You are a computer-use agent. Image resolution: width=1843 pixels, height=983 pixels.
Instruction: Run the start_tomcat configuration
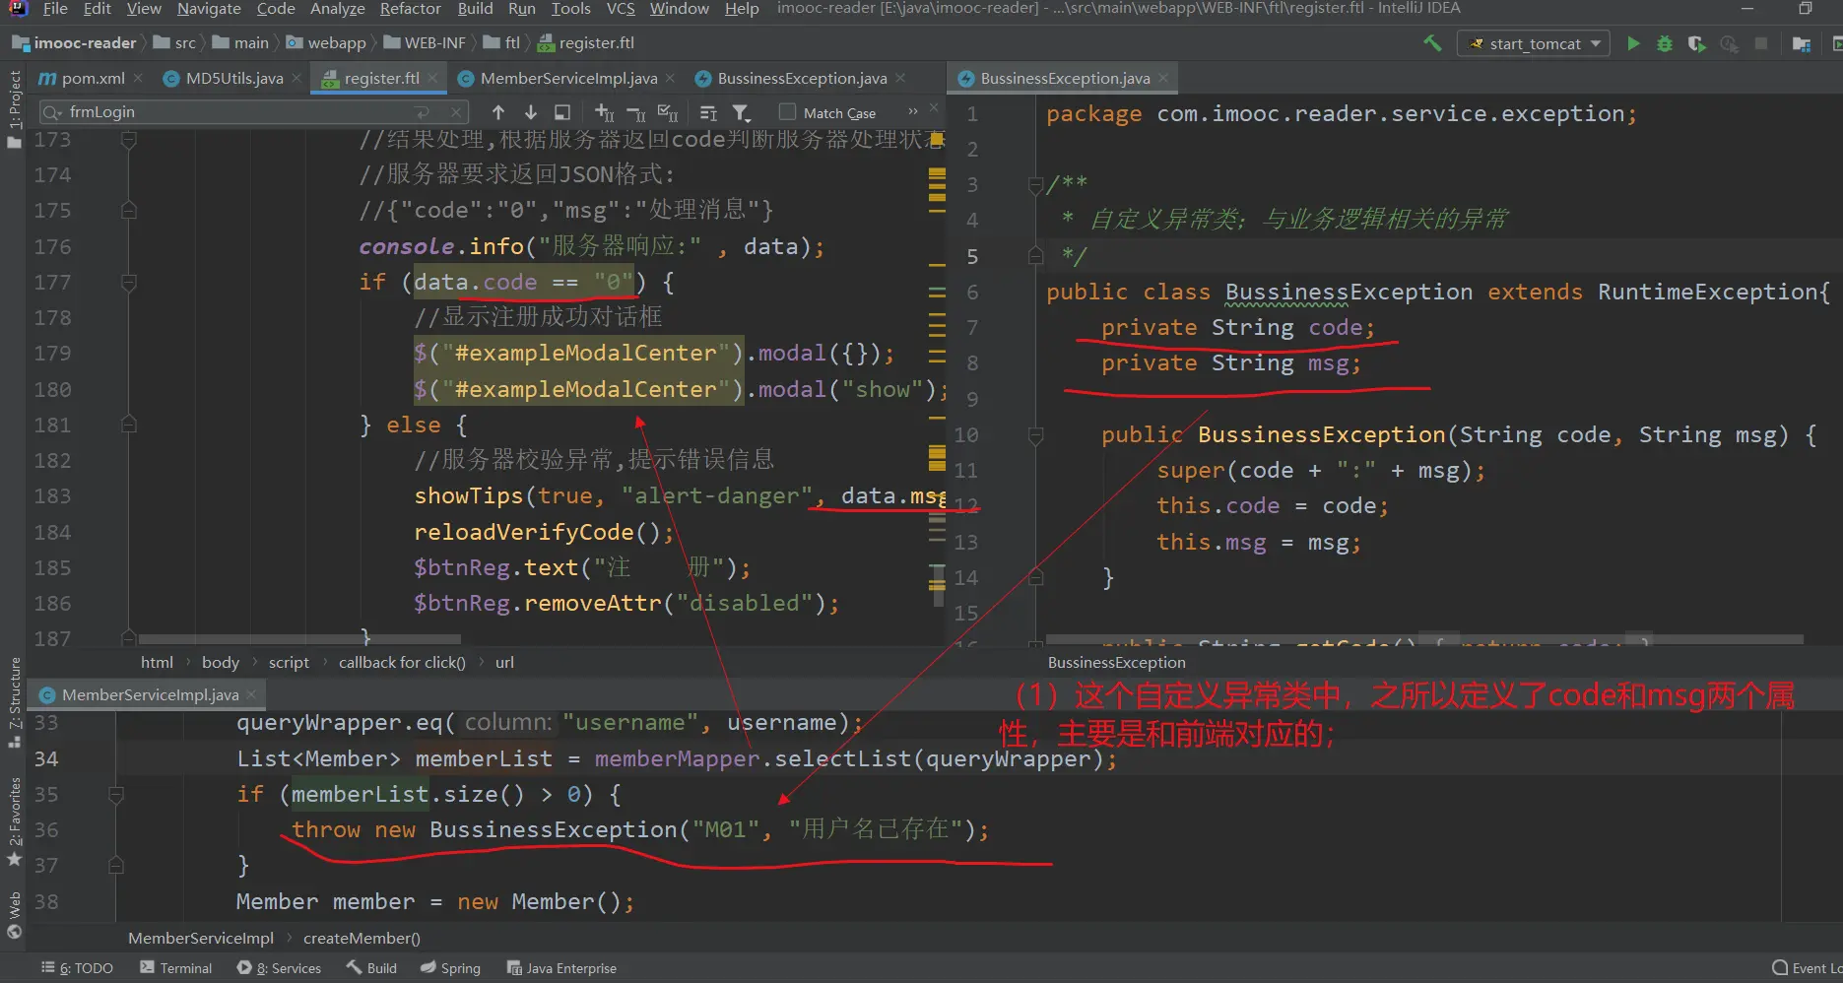[1633, 43]
